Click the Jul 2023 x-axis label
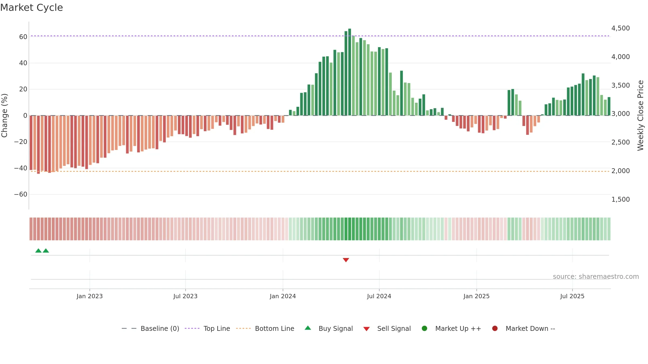The image size is (648, 364). (185, 296)
